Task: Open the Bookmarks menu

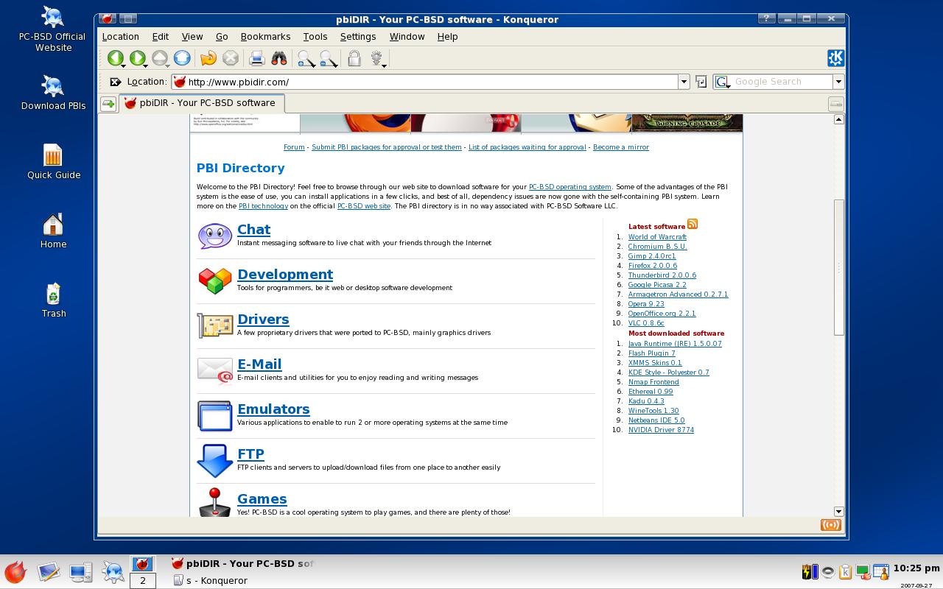Action: (x=265, y=36)
